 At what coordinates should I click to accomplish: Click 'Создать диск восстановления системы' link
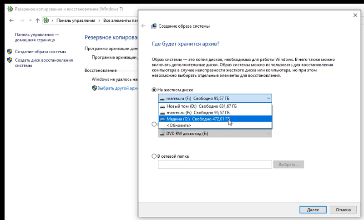[44, 63]
